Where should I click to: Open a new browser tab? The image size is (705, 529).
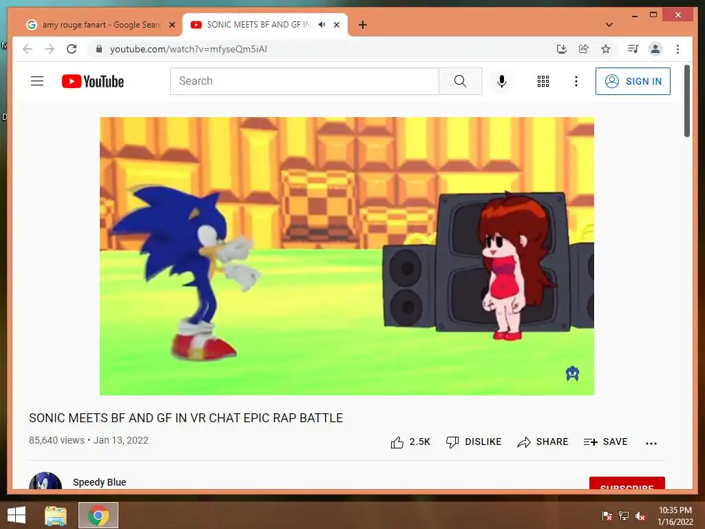(x=362, y=25)
